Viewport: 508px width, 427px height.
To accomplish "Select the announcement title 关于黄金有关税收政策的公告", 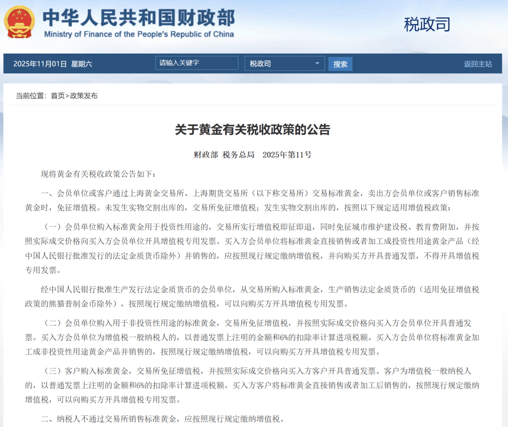I will [254, 130].
